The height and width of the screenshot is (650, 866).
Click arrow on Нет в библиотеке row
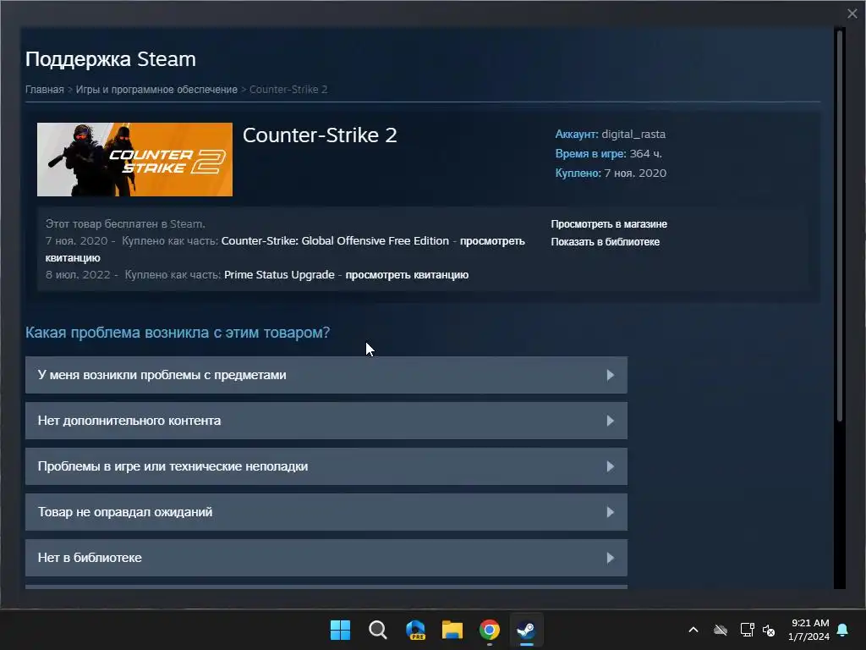[611, 558]
